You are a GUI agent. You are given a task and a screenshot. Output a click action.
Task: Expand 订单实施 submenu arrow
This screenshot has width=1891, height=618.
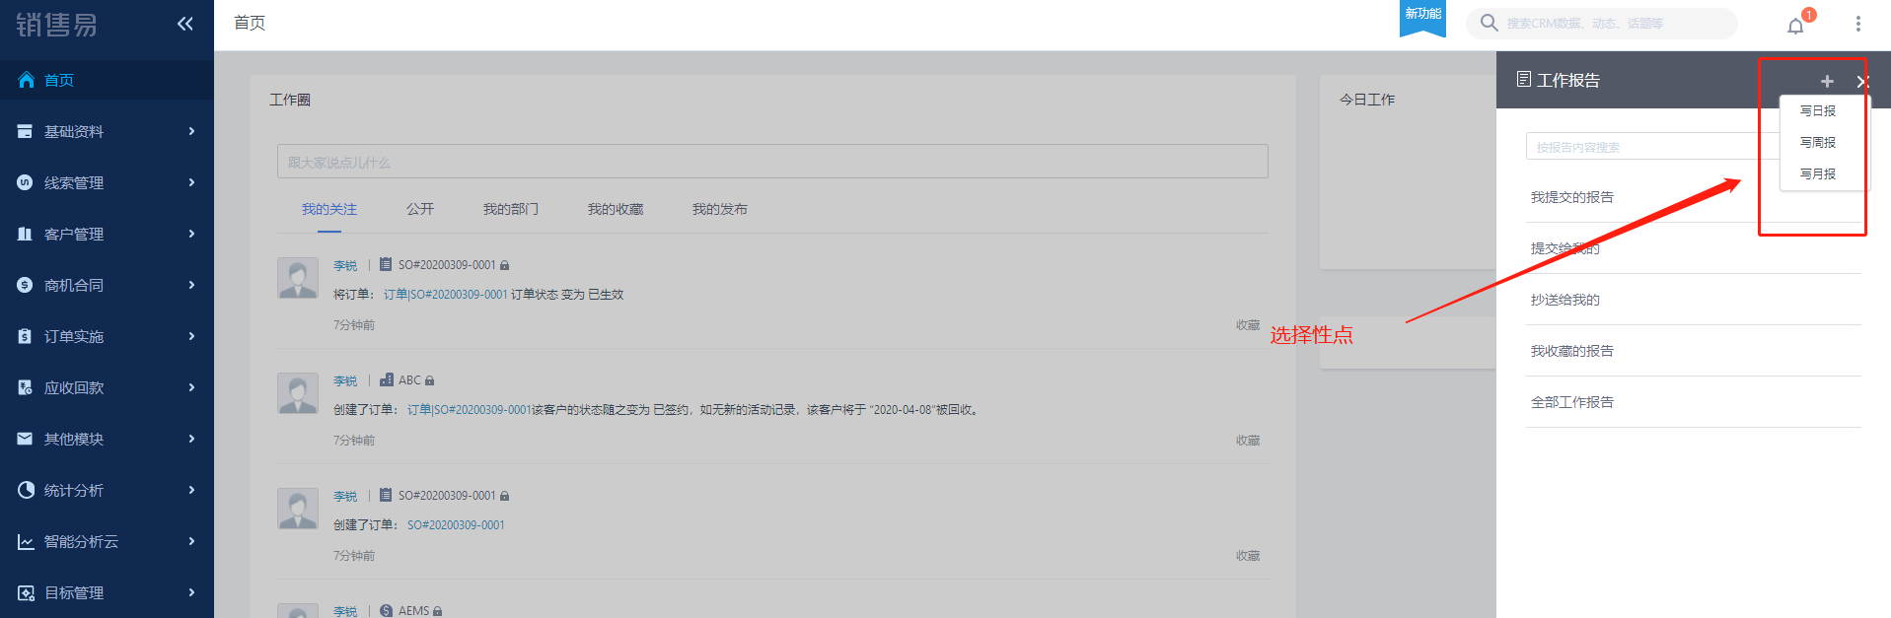click(191, 336)
